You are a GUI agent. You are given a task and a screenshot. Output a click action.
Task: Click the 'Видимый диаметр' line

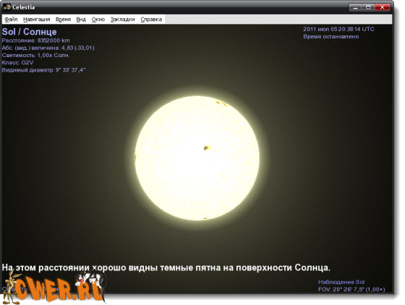tap(43, 70)
